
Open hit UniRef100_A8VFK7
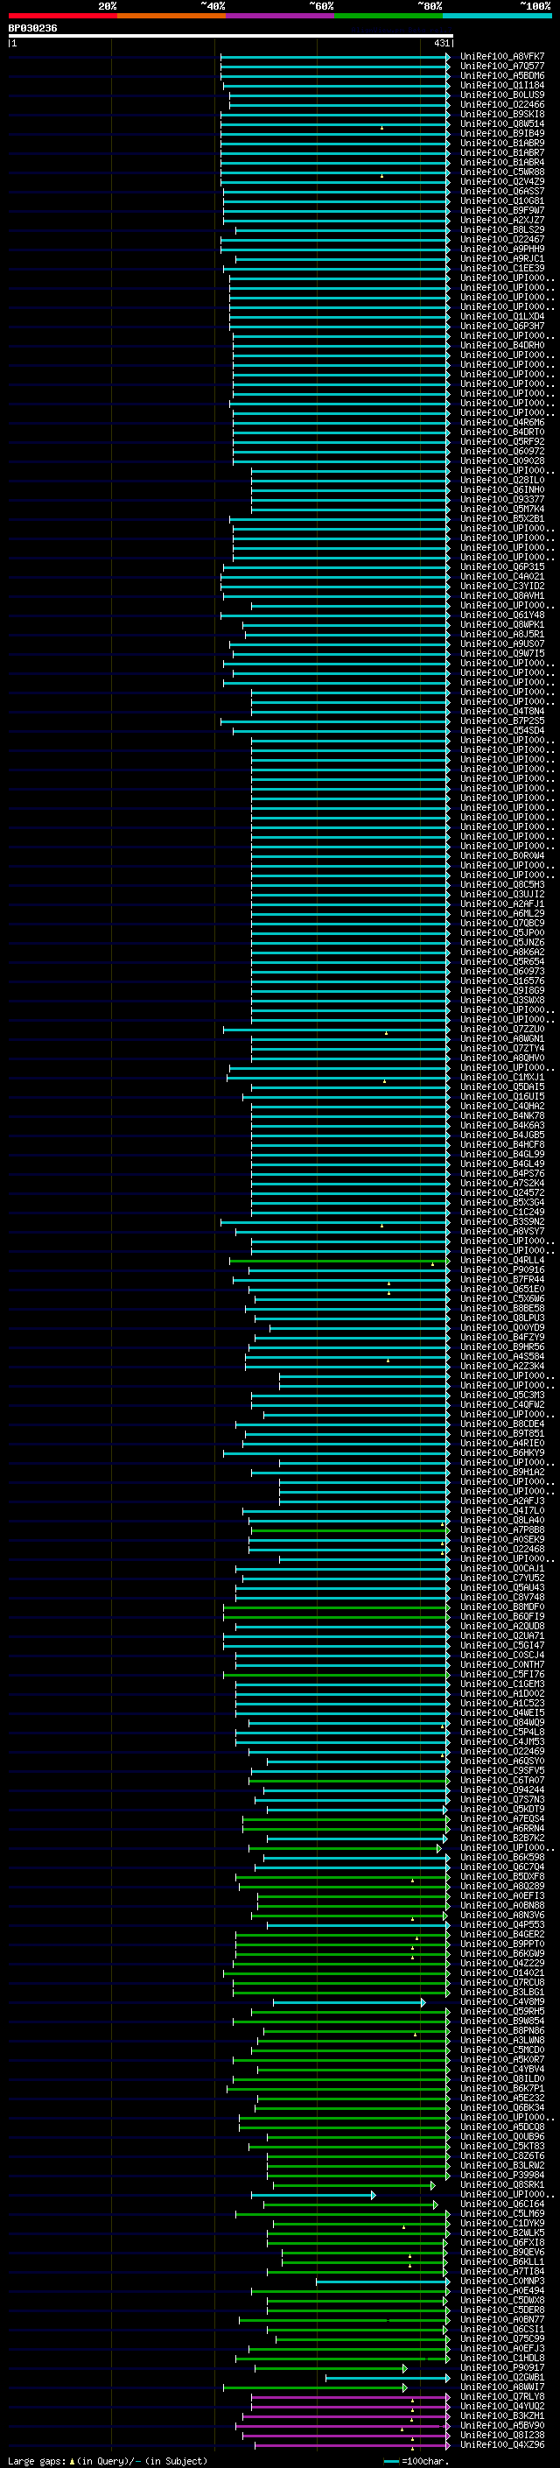point(502,57)
